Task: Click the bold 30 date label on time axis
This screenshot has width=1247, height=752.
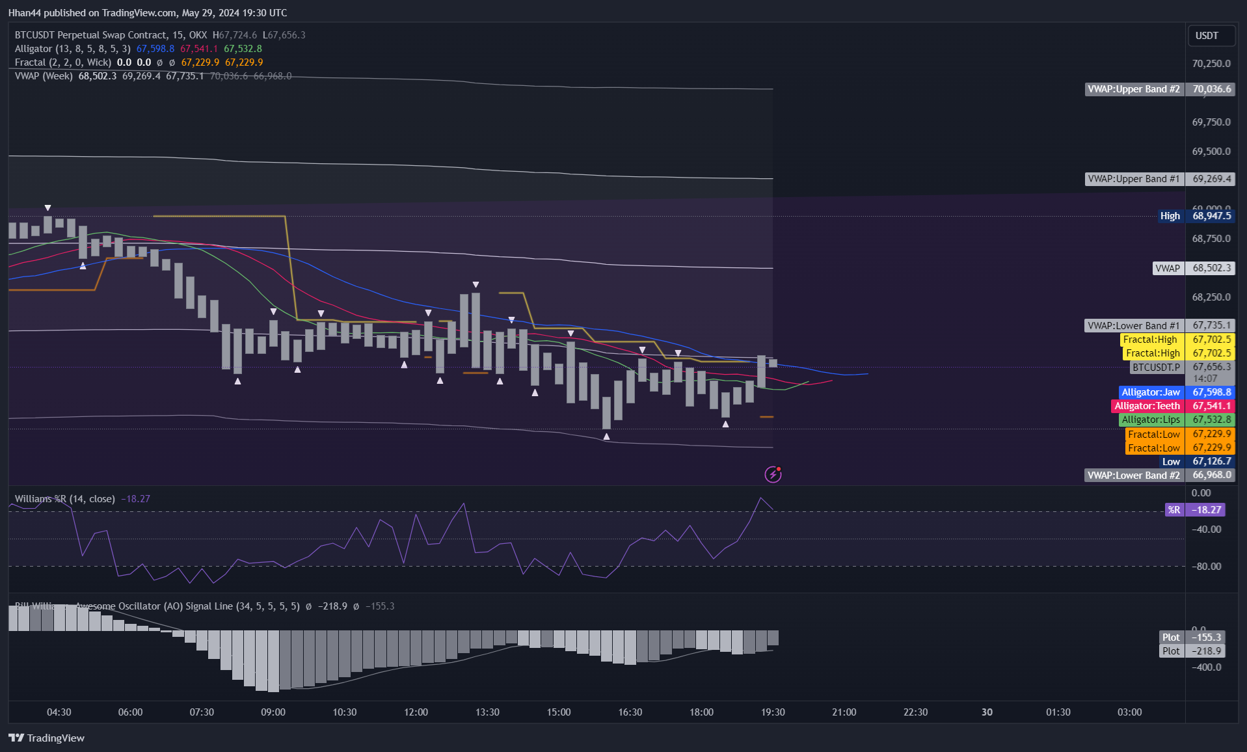Action: (987, 712)
